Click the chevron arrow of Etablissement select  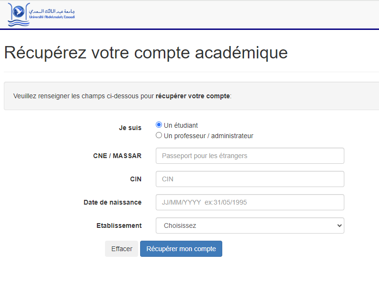click(339, 225)
